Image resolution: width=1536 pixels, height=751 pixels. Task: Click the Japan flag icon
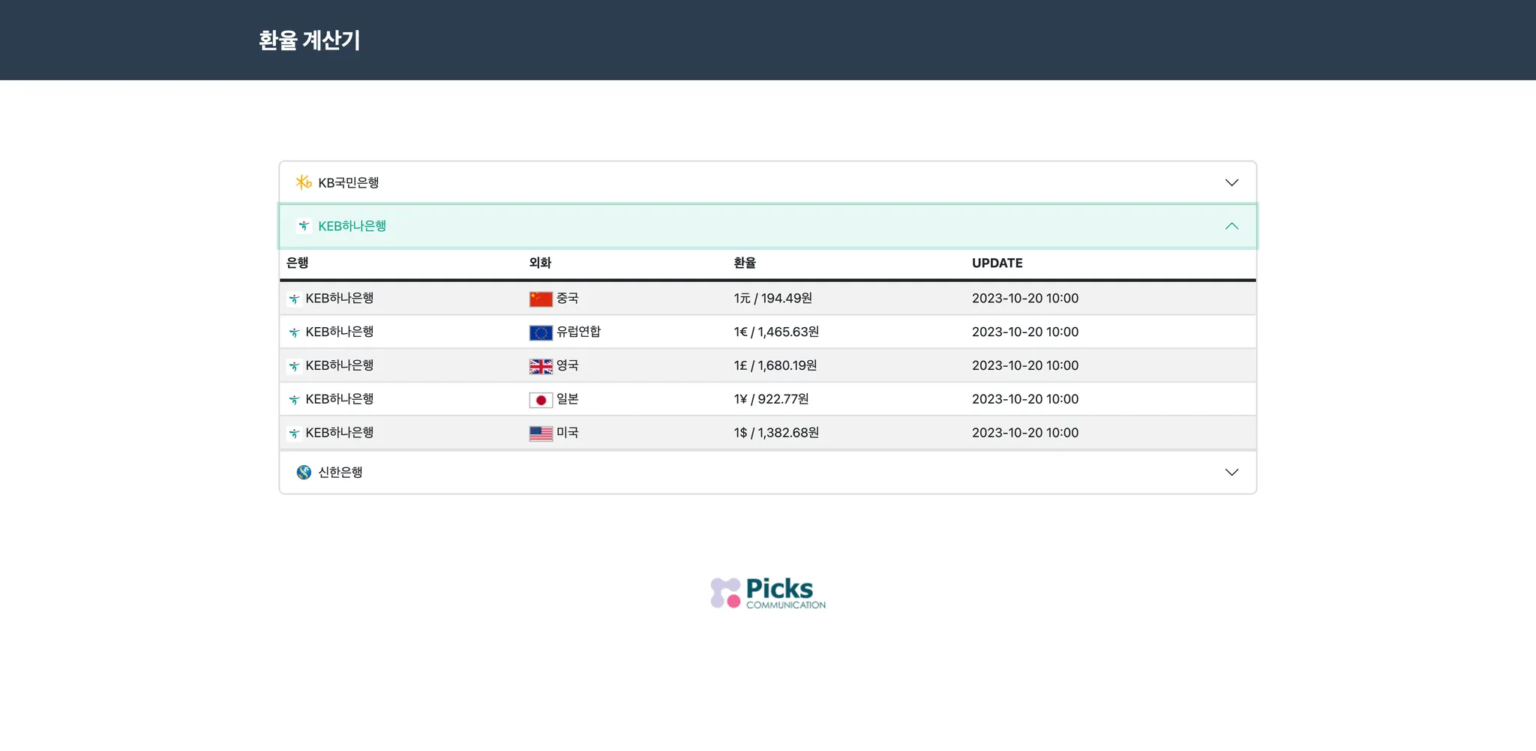(541, 400)
